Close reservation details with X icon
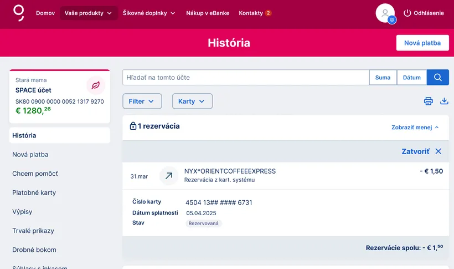 [x=438, y=151]
